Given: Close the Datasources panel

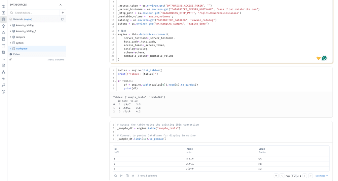Looking at the screenshot, I should pos(60,5).
